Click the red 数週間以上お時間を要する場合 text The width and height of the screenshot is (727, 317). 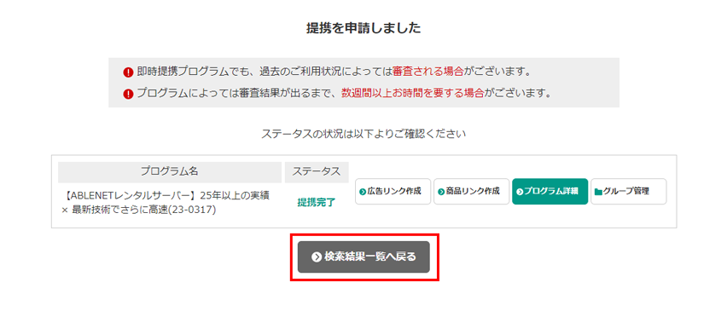click(x=413, y=93)
